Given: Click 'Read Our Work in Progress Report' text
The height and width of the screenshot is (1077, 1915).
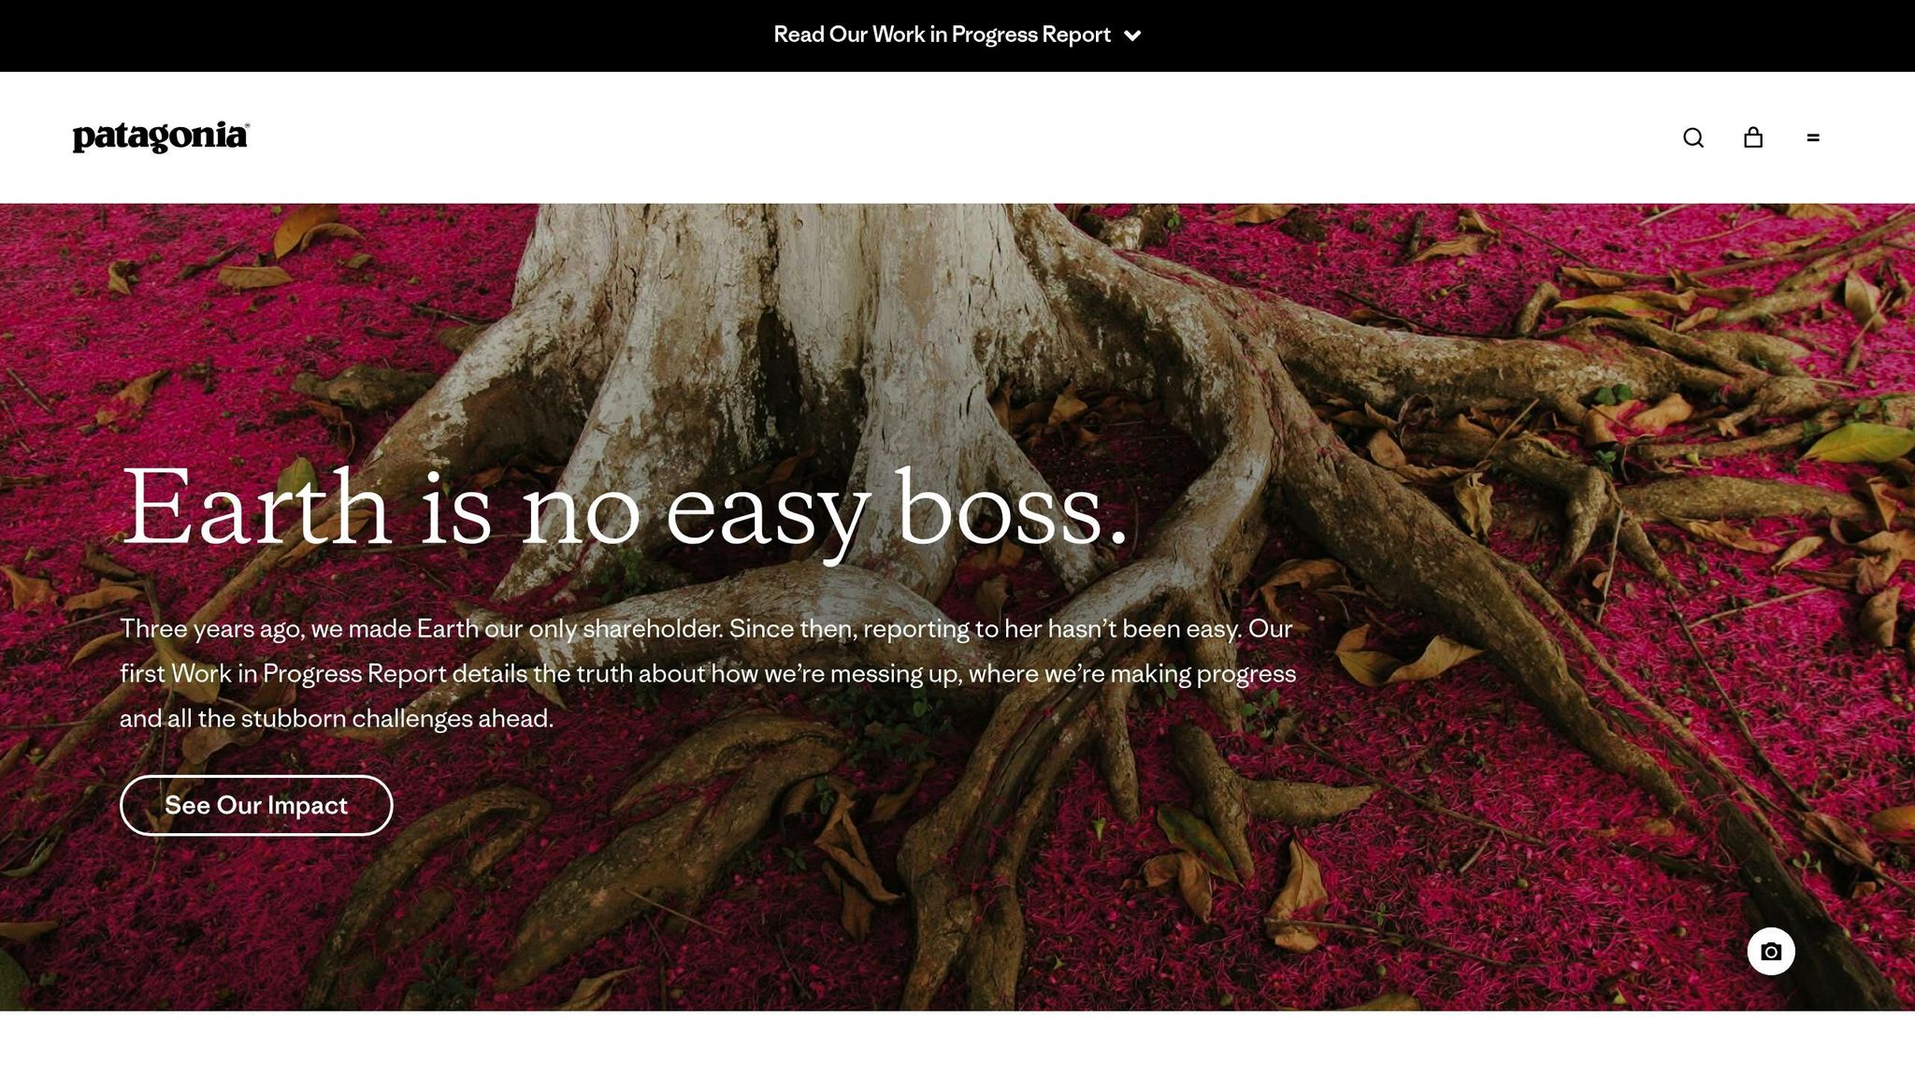Looking at the screenshot, I should [942, 35].
